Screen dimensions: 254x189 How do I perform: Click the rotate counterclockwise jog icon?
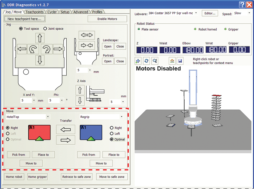[x=33, y=49]
